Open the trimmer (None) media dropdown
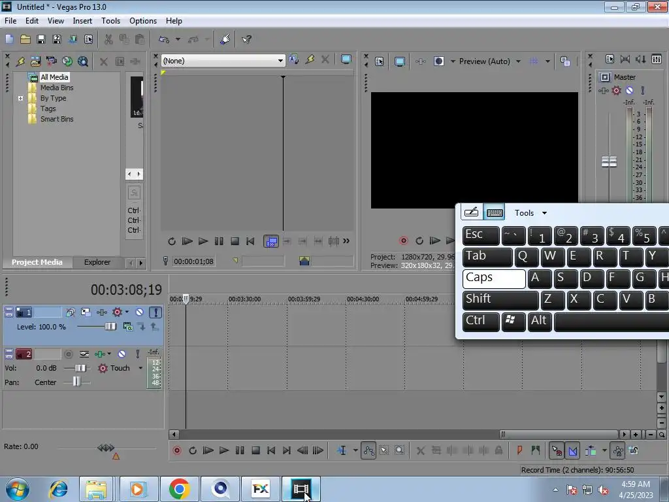This screenshot has width=669, height=502. tap(280, 61)
